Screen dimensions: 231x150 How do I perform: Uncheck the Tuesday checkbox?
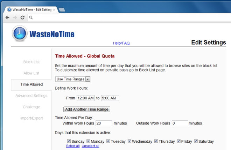108,141
